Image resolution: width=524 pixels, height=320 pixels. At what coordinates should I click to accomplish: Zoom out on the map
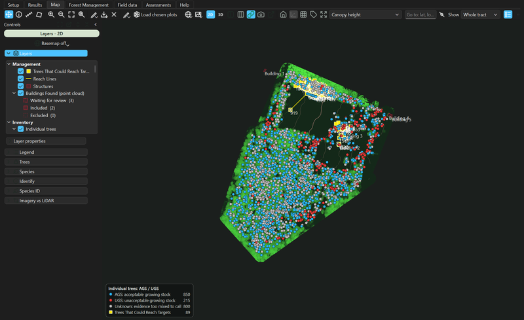[x=61, y=14]
